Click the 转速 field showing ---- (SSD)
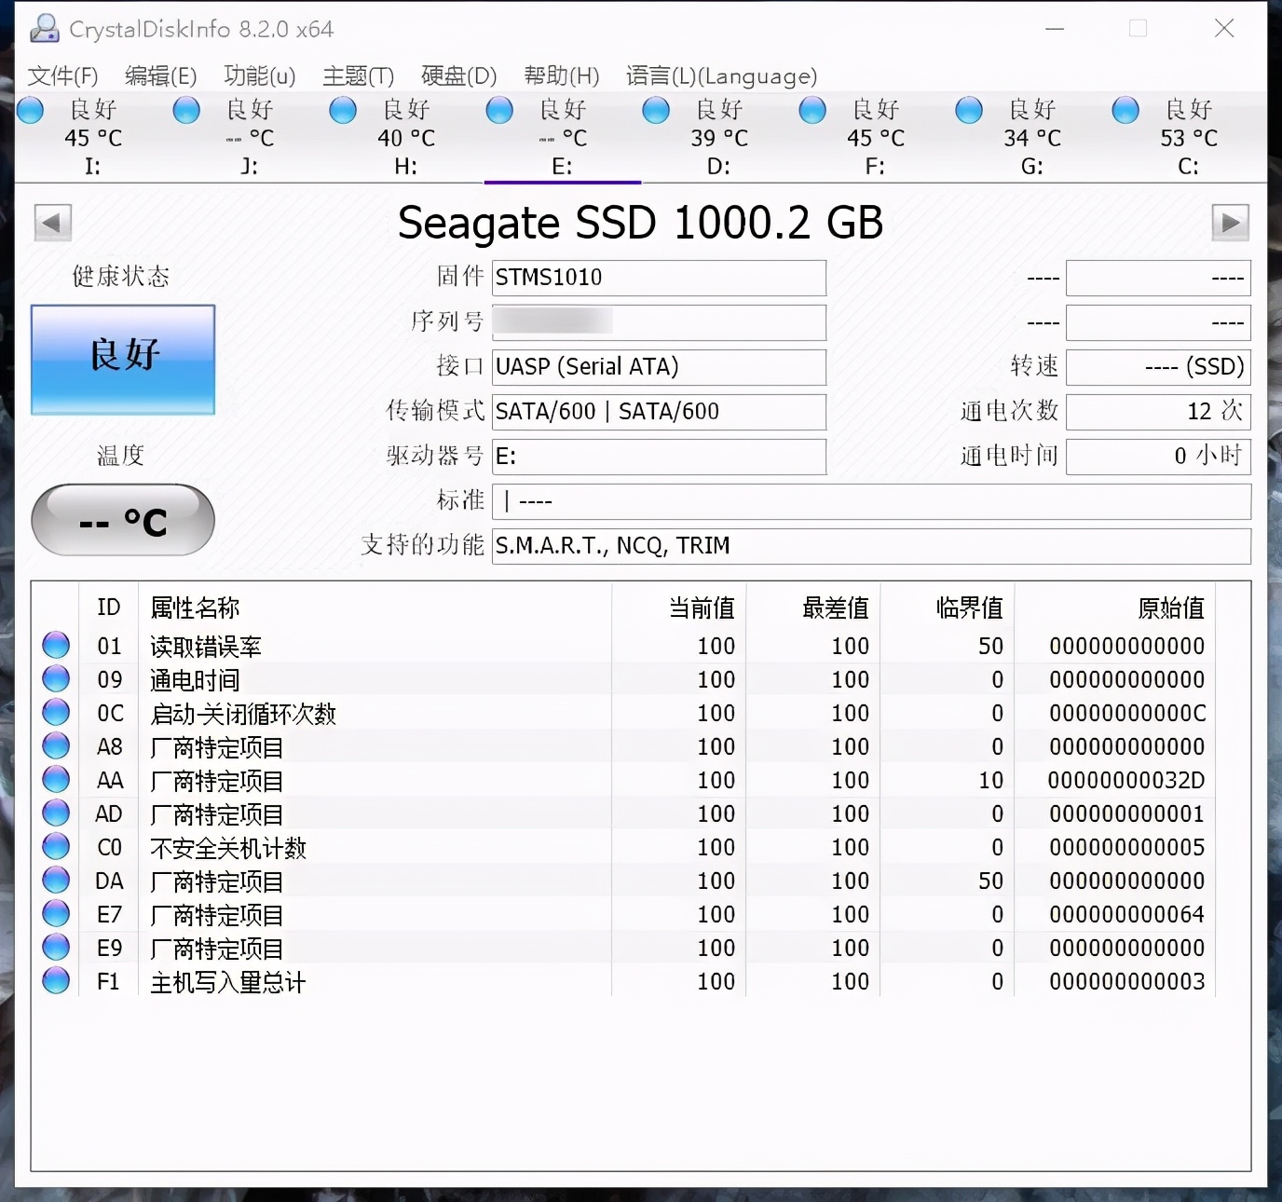 (x=1158, y=367)
